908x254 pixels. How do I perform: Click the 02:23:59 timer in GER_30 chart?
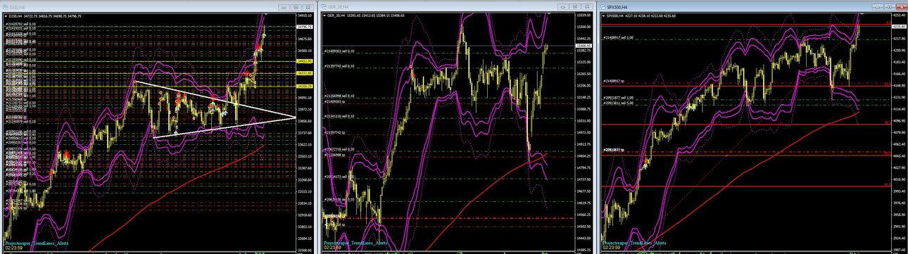[332, 248]
